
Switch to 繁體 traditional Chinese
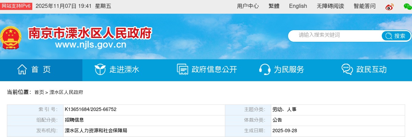(x=274, y=6)
